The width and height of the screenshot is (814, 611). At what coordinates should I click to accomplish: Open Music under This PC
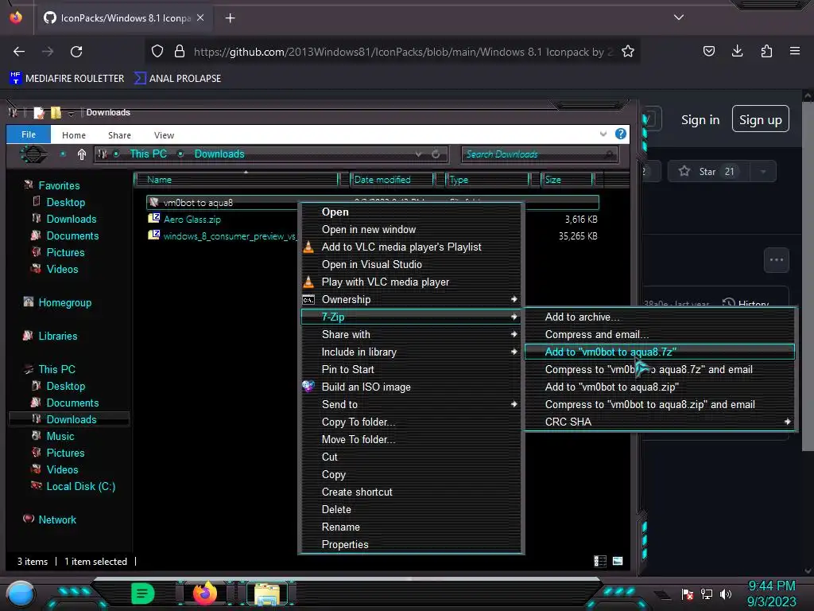(60, 436)
